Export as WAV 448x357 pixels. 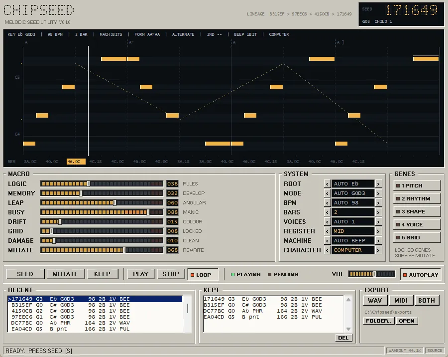tap(375, 300)
